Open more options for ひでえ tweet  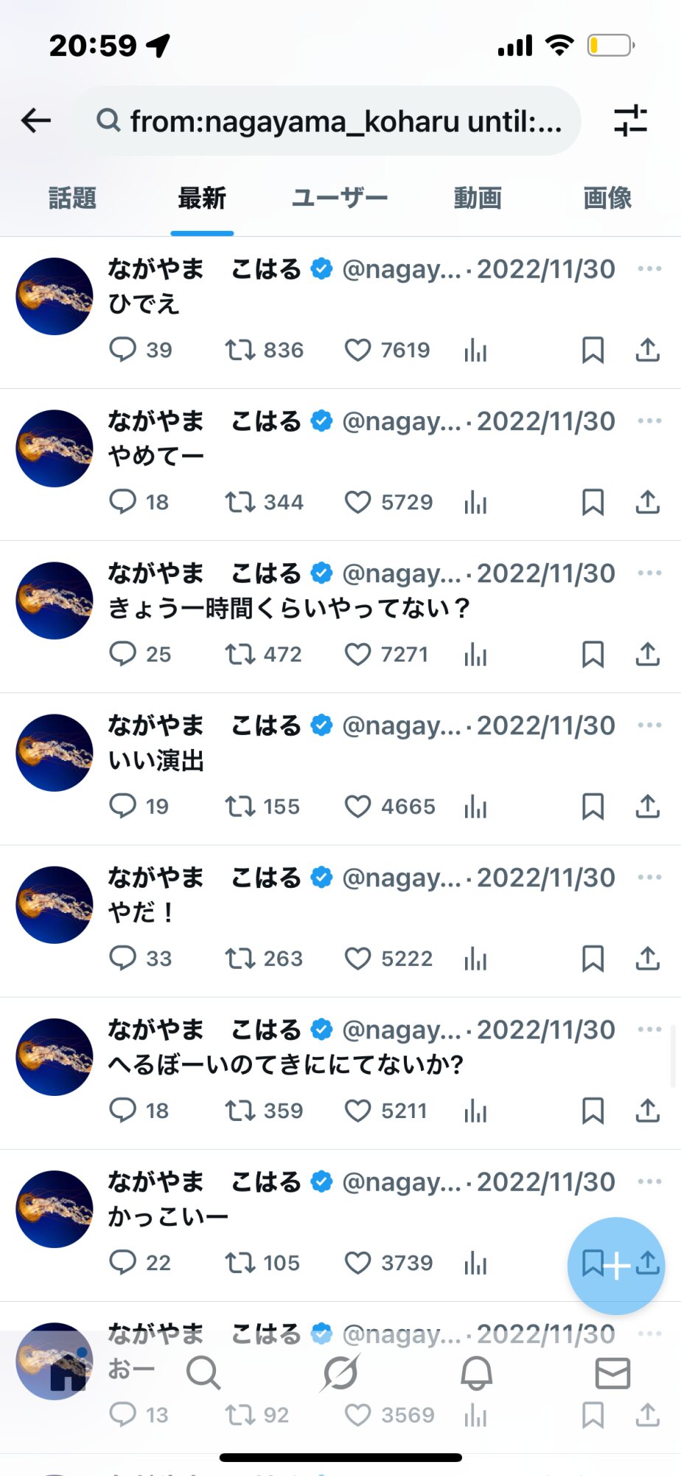[x=649, y=269]
